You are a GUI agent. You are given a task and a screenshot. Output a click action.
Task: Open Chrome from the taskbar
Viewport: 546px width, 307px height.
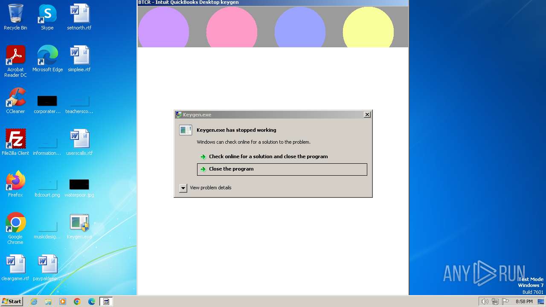click(77, 301)
